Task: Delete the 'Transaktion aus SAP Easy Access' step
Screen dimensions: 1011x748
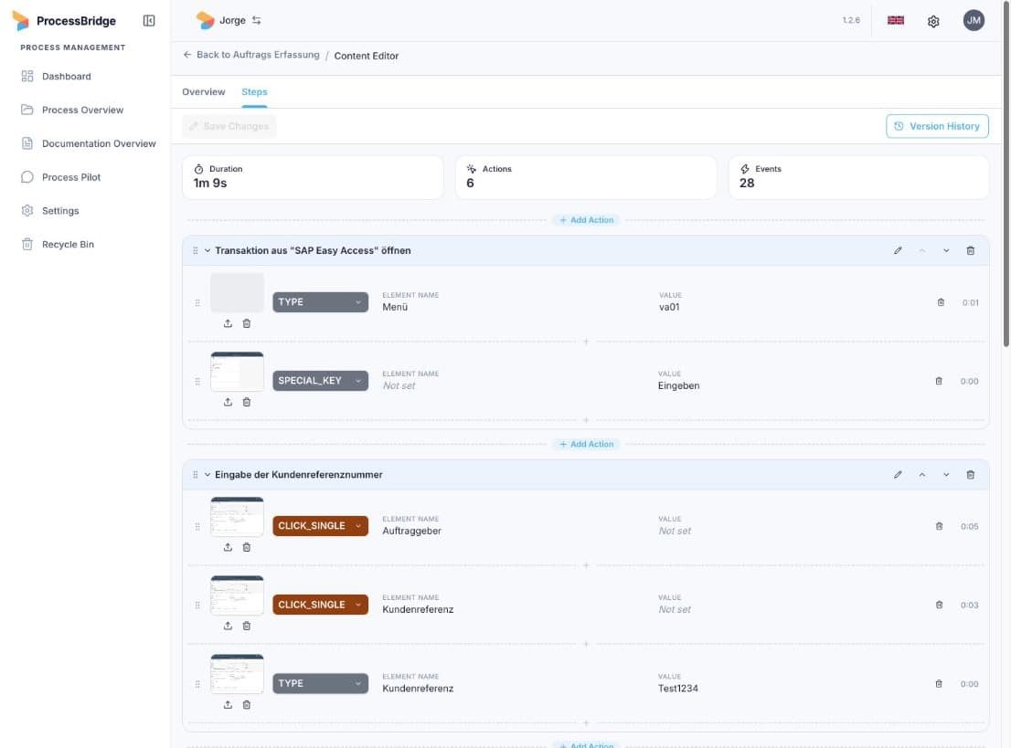Action: pyautogui.click(x=971, y=250)
